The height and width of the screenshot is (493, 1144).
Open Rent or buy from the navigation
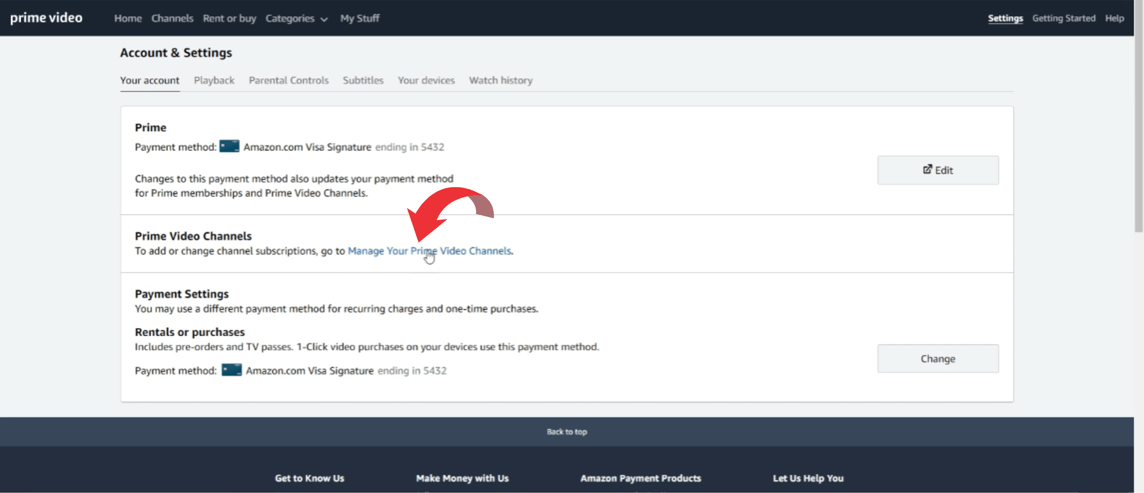click(230, 18)
